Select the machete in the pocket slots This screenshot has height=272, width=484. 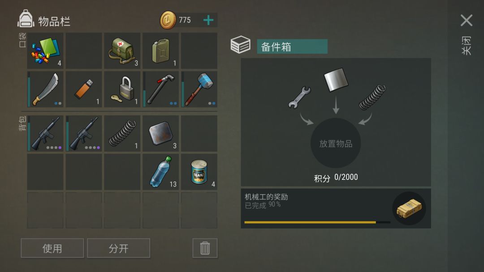tap(45, 89)
